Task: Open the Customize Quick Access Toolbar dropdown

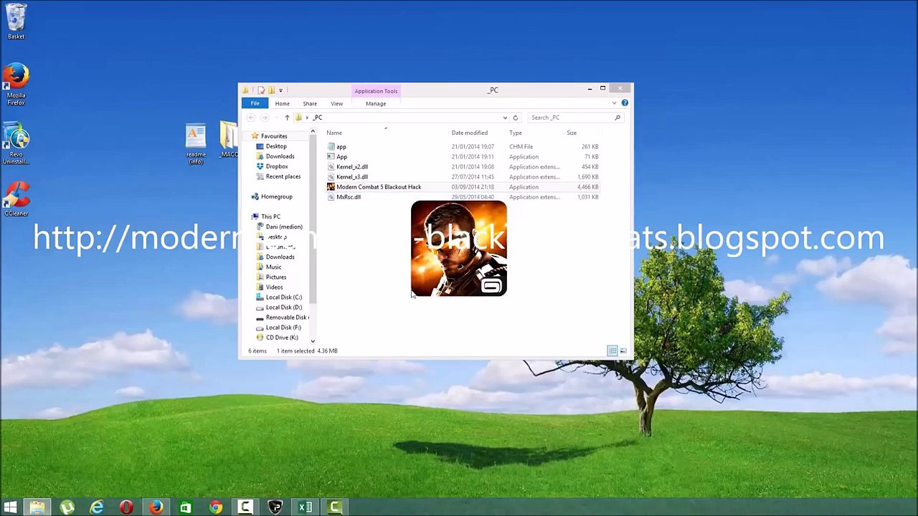Action: click(280, 90)
